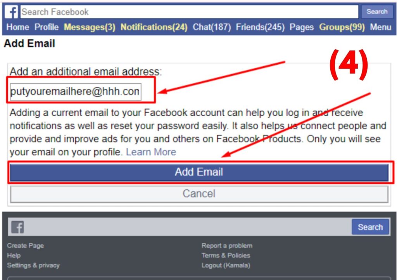Click Logout (Kamala) in the footer
The image size is (397, 280).
coord(226,265)
